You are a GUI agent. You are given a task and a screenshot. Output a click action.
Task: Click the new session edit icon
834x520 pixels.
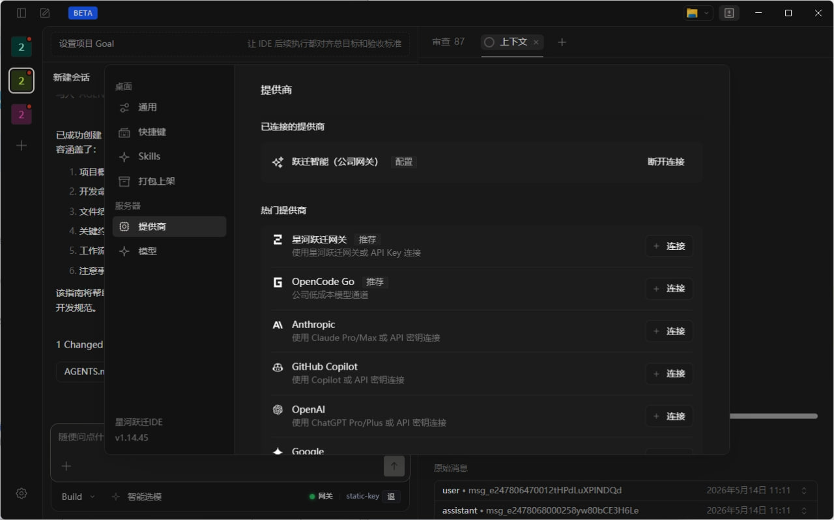[45, 13]
